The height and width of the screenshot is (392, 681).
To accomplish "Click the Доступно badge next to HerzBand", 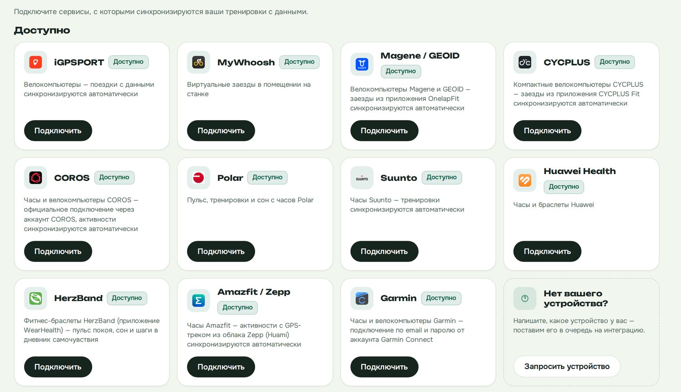I will (x=127, y=298).
